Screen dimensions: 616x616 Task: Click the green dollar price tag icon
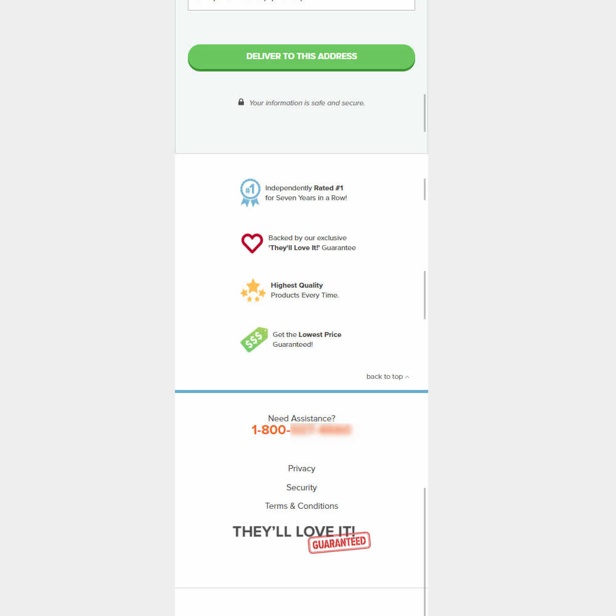coord(254,339)
